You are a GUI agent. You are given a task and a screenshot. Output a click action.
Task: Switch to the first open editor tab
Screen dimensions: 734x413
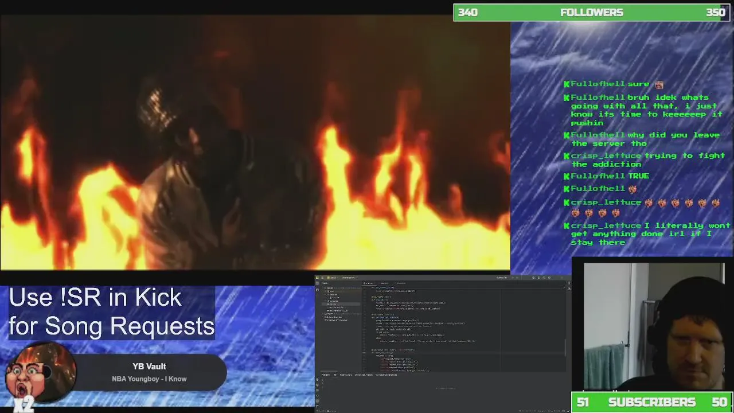pos(368,283)
